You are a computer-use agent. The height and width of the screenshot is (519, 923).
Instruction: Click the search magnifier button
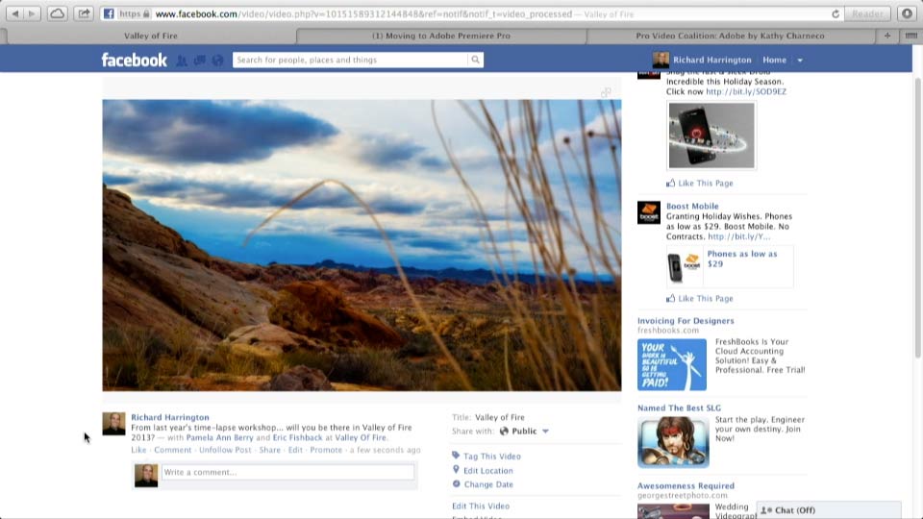475,60
